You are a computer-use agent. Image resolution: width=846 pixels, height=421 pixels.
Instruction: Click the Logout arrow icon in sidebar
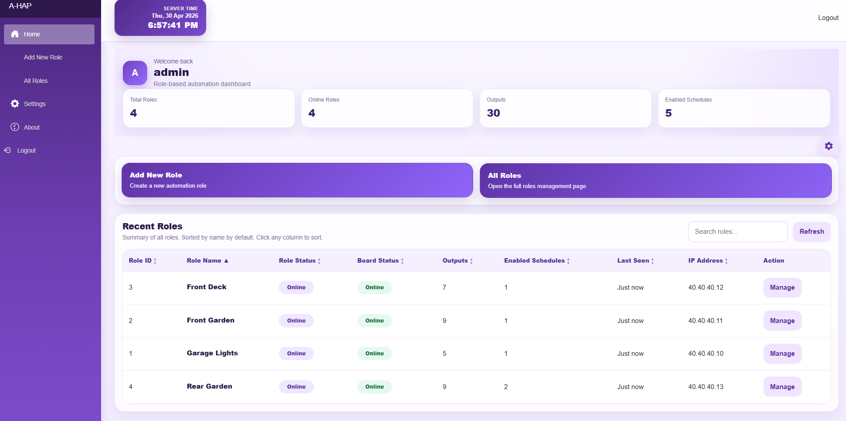coord(8,150)
